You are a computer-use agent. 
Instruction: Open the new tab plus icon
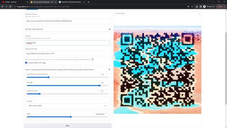tap(88, 2)
